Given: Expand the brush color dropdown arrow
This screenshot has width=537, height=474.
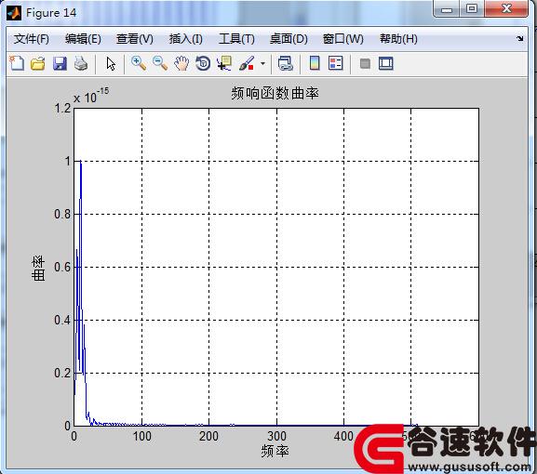Looking at the screenshot, I should 262,63.
